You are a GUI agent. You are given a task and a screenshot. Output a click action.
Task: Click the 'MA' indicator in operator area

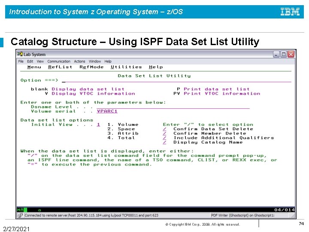(20, 210)
